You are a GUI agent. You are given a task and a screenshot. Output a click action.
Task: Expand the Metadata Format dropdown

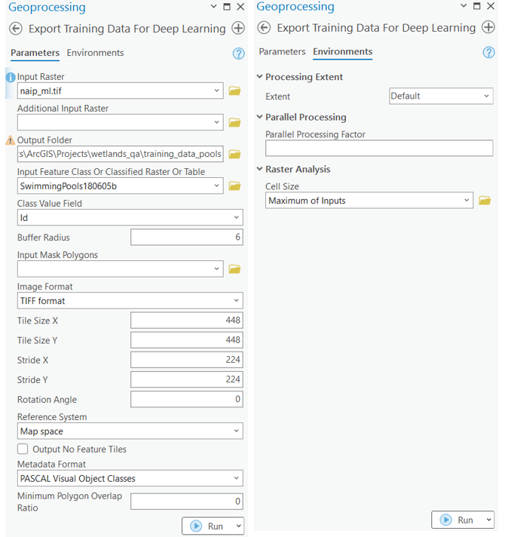tap(130, 478)
